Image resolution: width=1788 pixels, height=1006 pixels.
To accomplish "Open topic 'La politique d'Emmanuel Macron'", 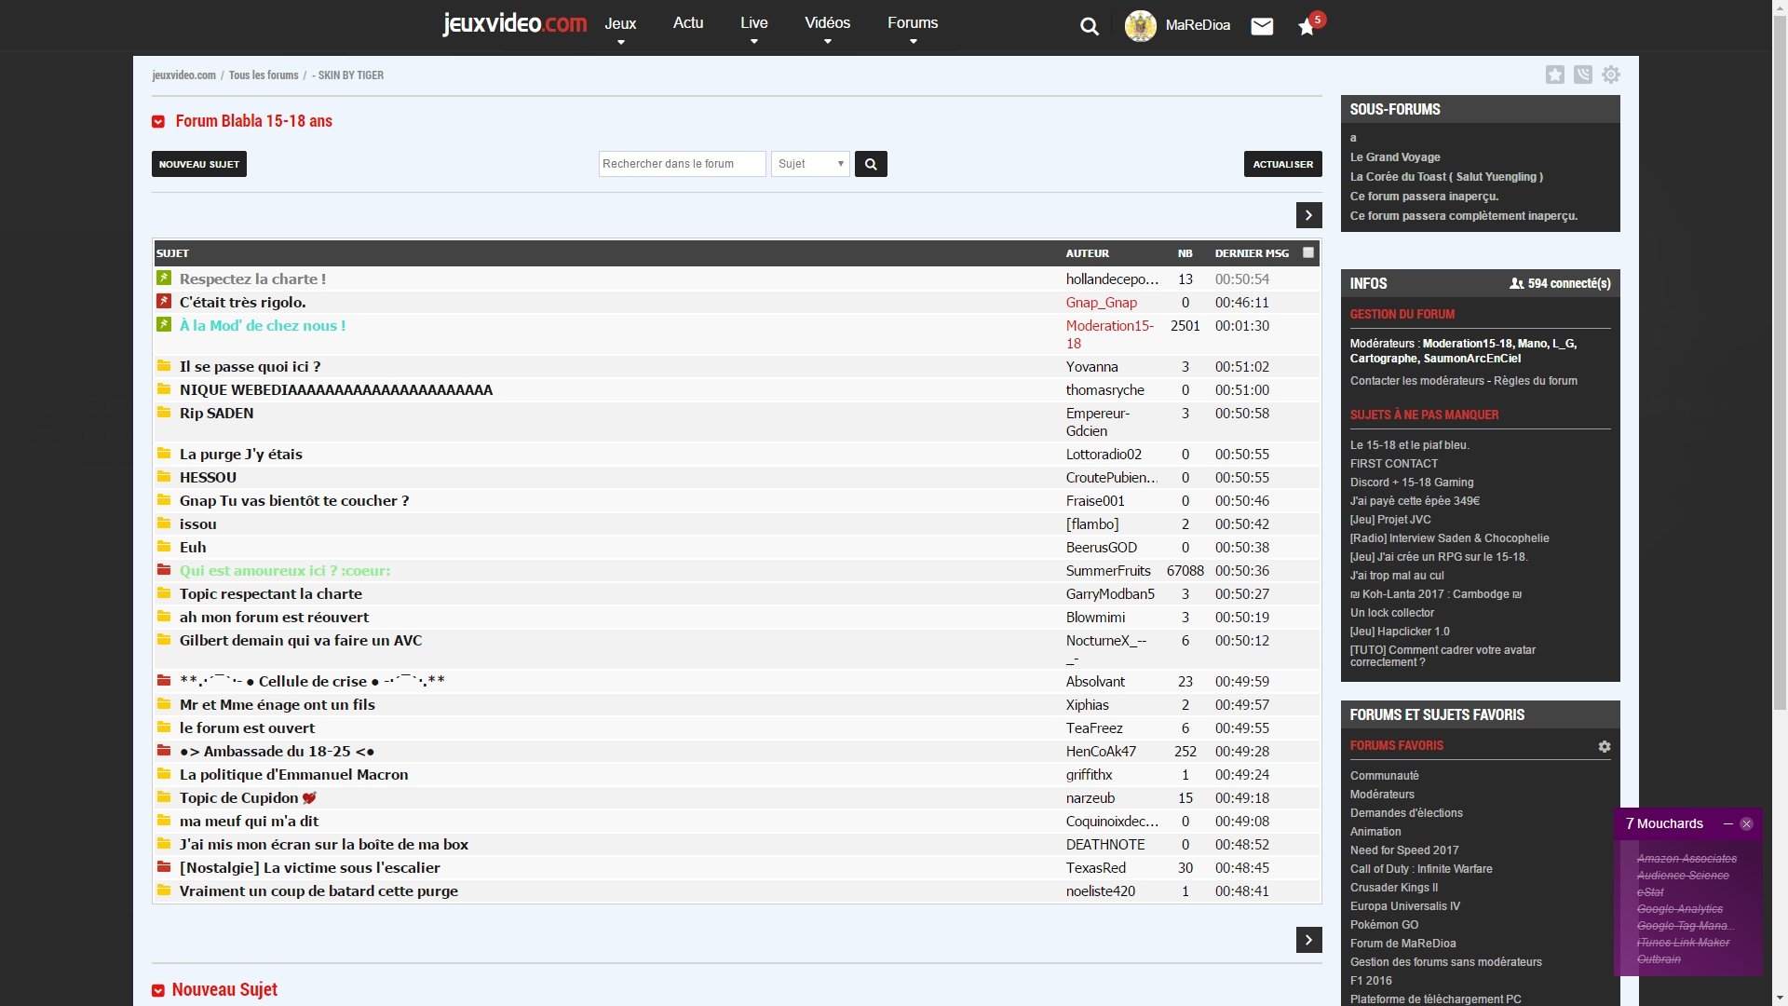I will (293, 774).
